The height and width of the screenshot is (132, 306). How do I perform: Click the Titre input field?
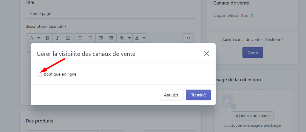110,13
